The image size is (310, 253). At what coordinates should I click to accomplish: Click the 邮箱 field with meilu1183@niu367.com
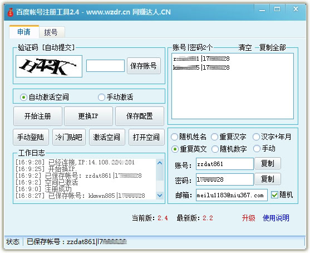click(x=232, y=195)
